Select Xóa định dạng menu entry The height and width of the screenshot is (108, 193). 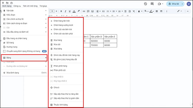(x=25, y=73)
